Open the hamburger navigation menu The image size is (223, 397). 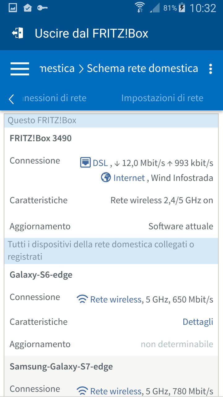pyautogui.click(x=20, y=69)
